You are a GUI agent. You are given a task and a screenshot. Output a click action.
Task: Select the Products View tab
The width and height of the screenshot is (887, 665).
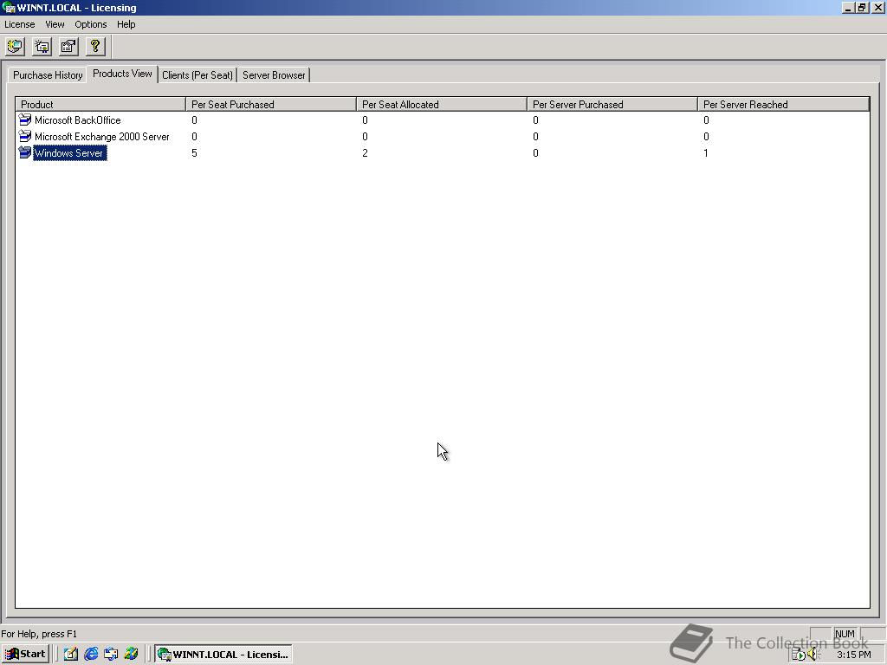122,74
